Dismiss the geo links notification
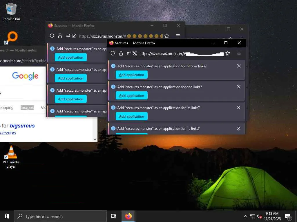297x222 pixels. coord(239,87)
